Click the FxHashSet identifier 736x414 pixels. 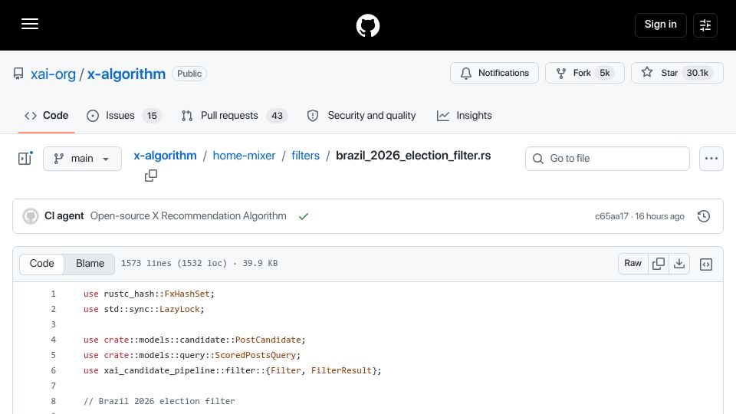[187, 294]
